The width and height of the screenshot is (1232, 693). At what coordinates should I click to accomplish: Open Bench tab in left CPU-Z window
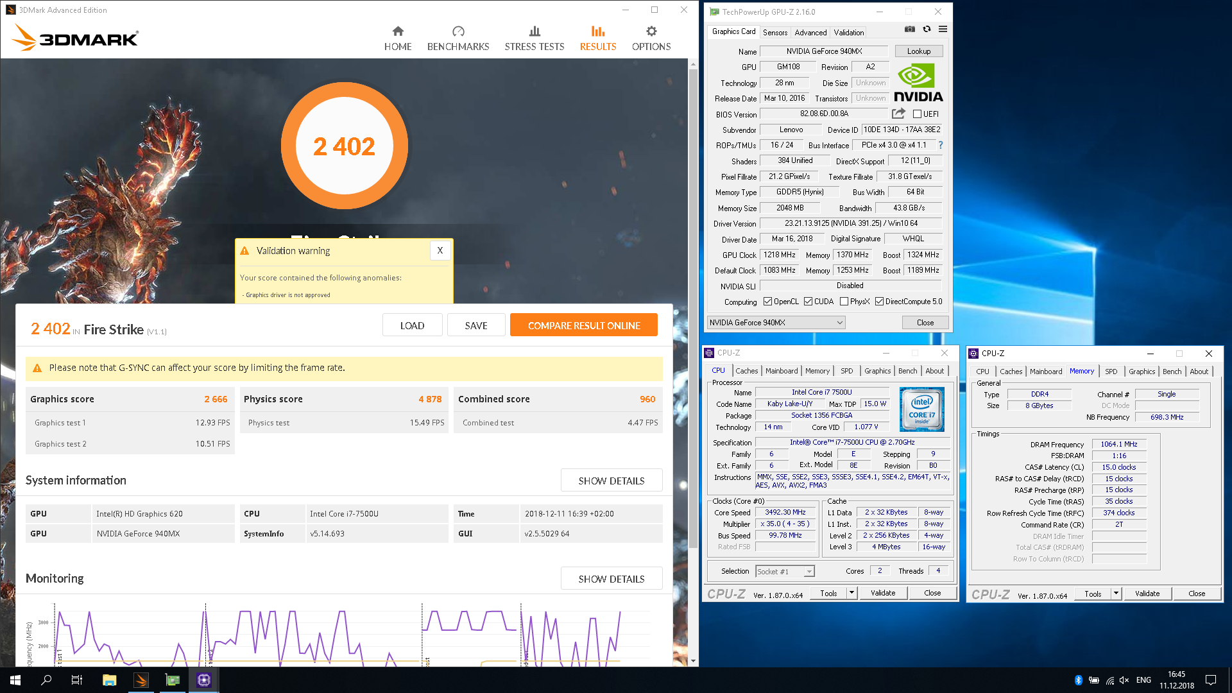pos(907,371)
